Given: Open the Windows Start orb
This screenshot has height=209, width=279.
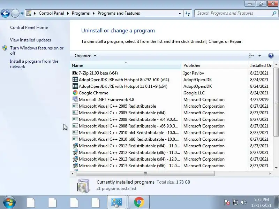Looking at the screenshot, I should point(9,202).
